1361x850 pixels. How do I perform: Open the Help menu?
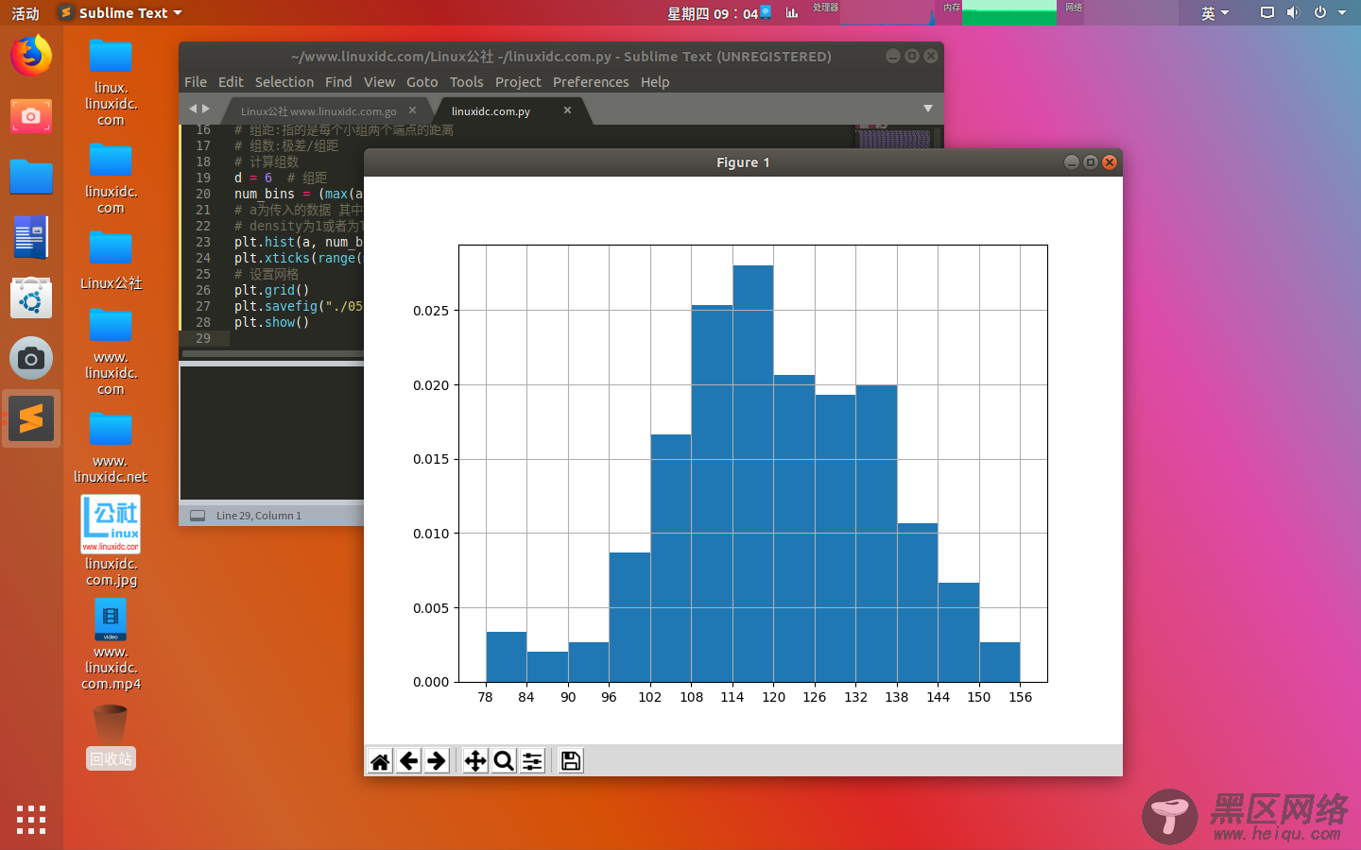pyautogui.click(x=655, y=82)
